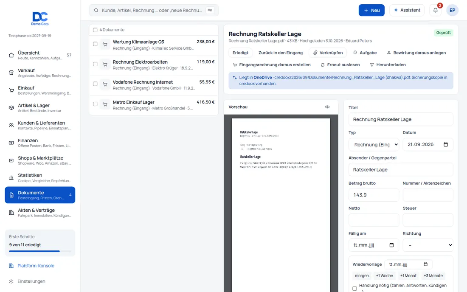The width and height of the screenshot is (467, 292).
Task: Open calendar picker in Datum field
Action: pos(445,144)
